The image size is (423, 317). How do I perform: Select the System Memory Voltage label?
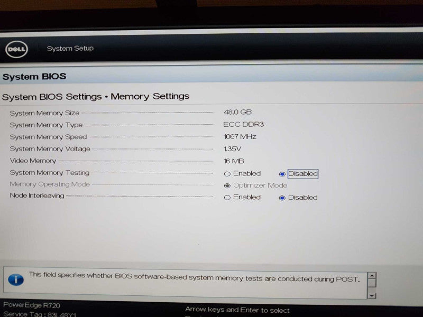(50, 149)
